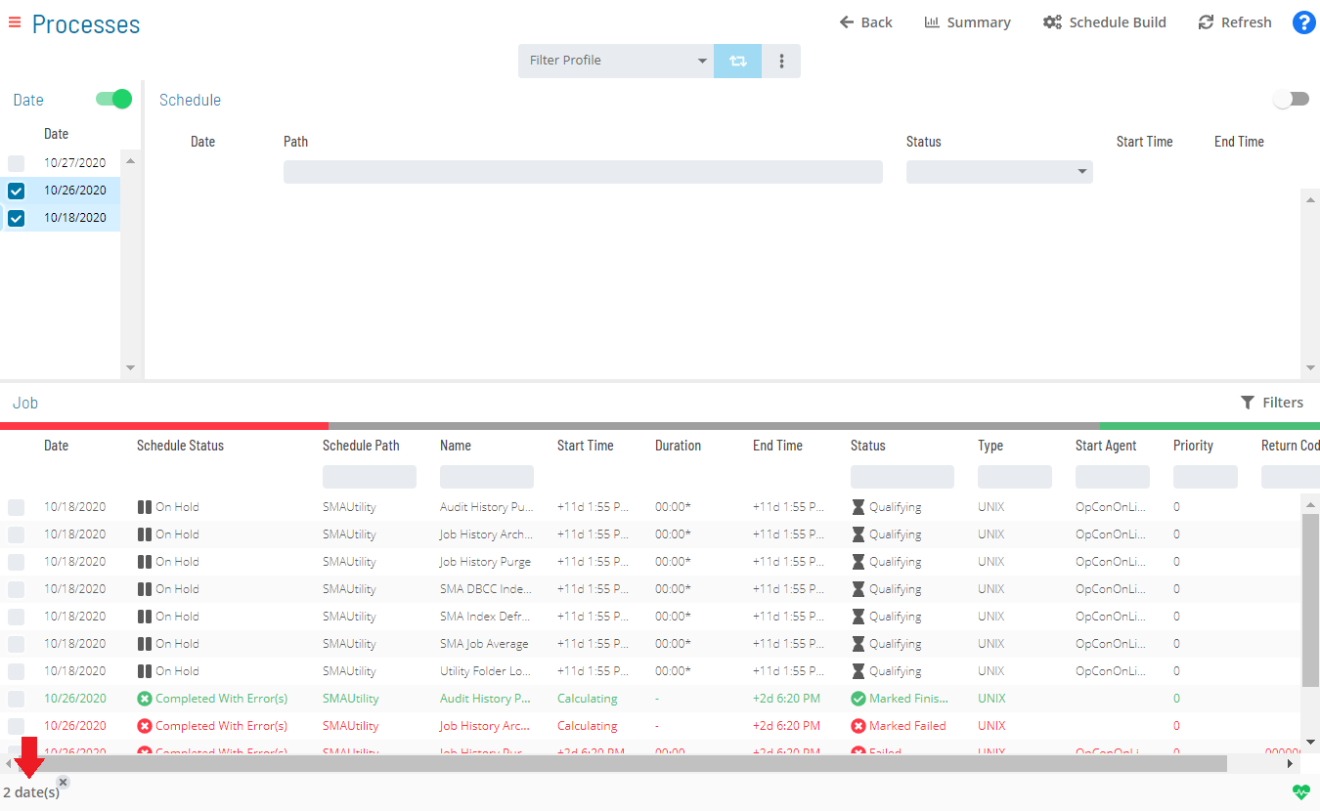Open the Filter Profile dropdown
Viewport: 1320px width, 811px height.
(x=616, y=61)
